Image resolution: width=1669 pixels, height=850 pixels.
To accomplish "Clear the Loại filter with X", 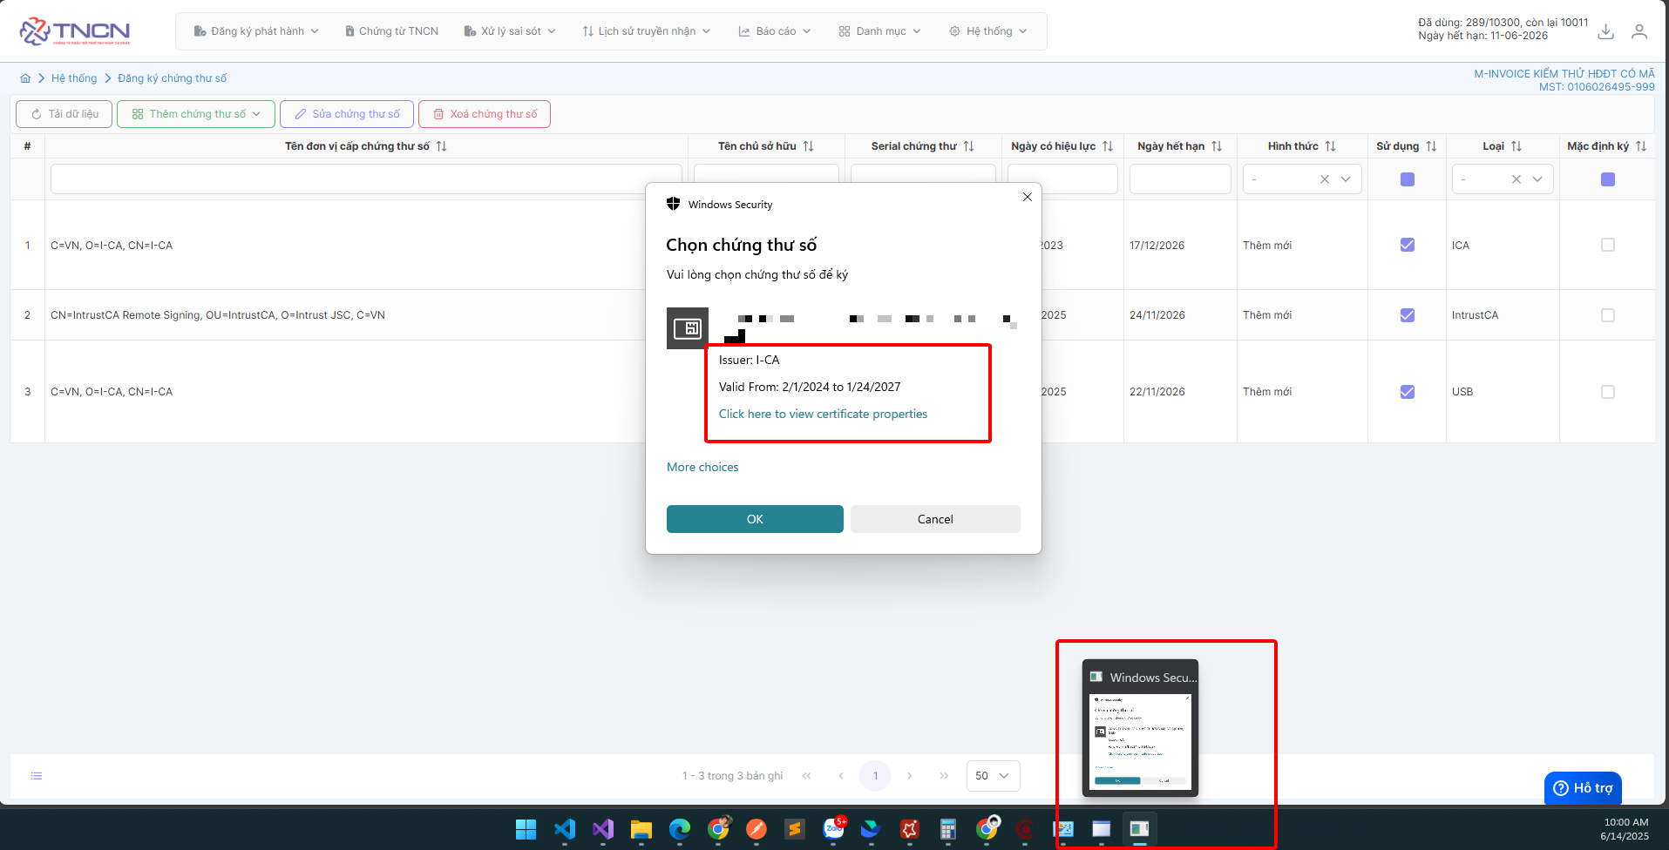I will point(1516,179).
